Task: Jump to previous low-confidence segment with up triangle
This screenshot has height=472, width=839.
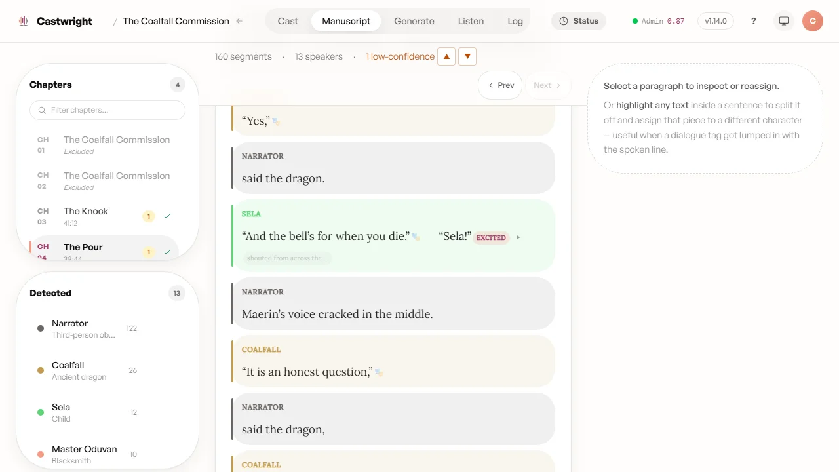Action: pyautogui.click(x=446, y=56)
